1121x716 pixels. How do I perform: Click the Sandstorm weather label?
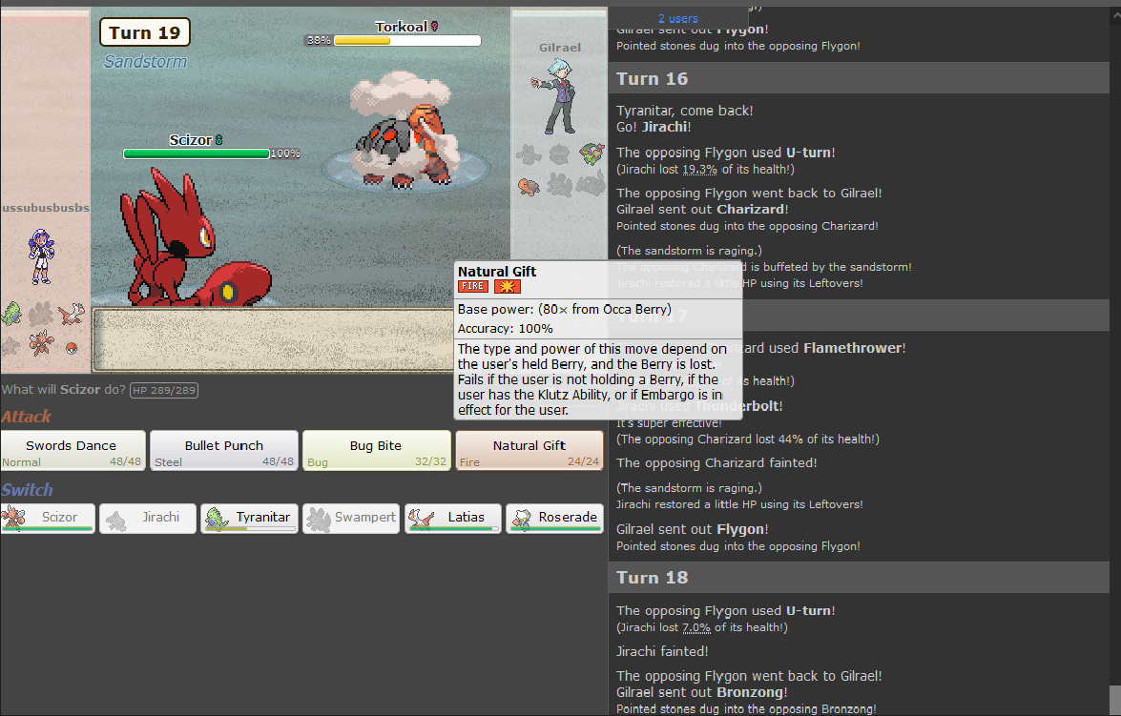point(145,61)
